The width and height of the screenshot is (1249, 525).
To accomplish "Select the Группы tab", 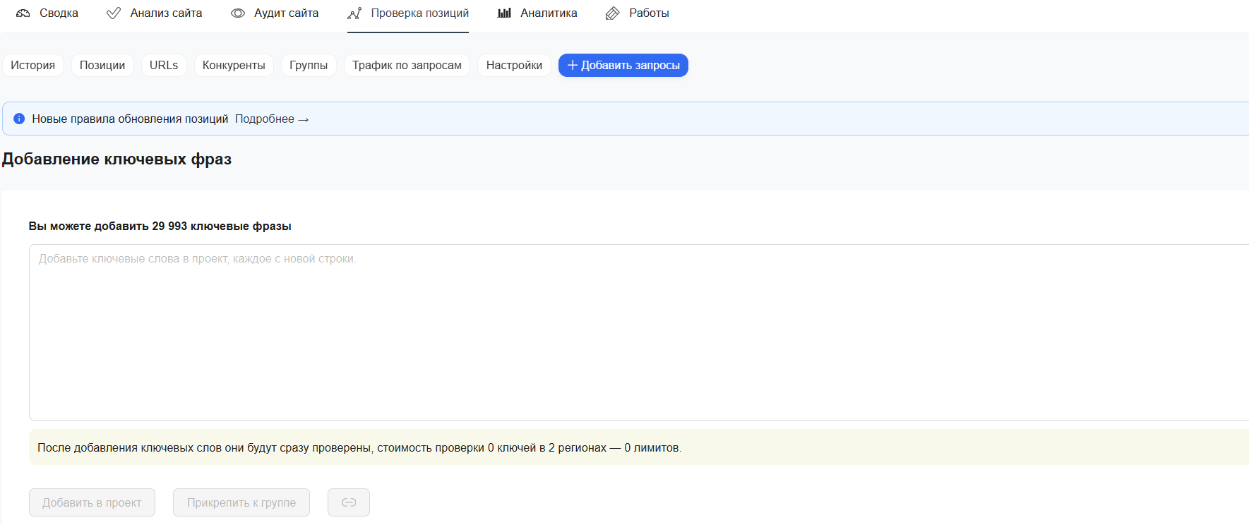I will pos(309,65).
